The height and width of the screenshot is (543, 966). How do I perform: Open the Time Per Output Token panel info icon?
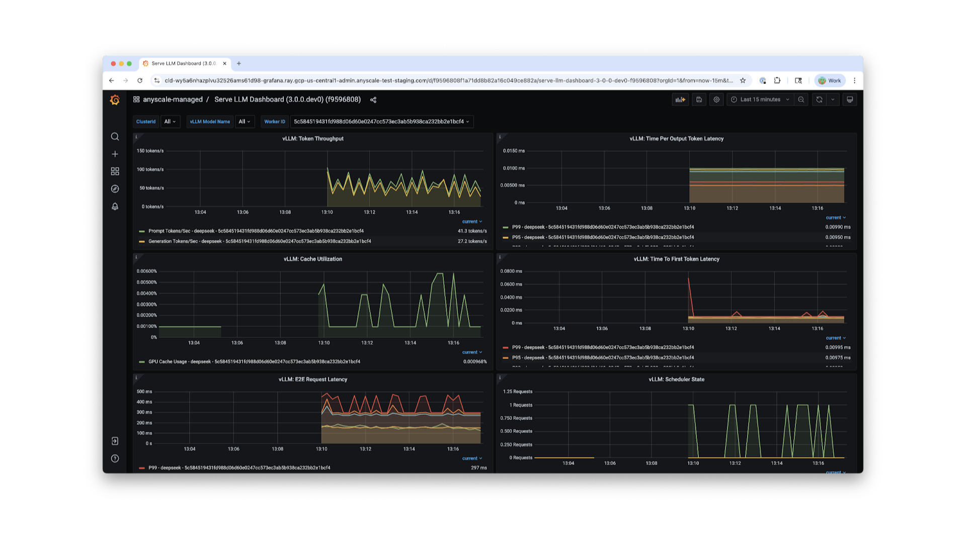tap(500, 137)
